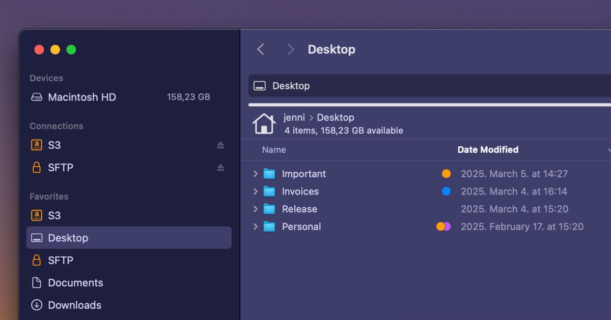
Task: Click the Favorites section header
Action: pyautogui.click(x=49, y=197)
